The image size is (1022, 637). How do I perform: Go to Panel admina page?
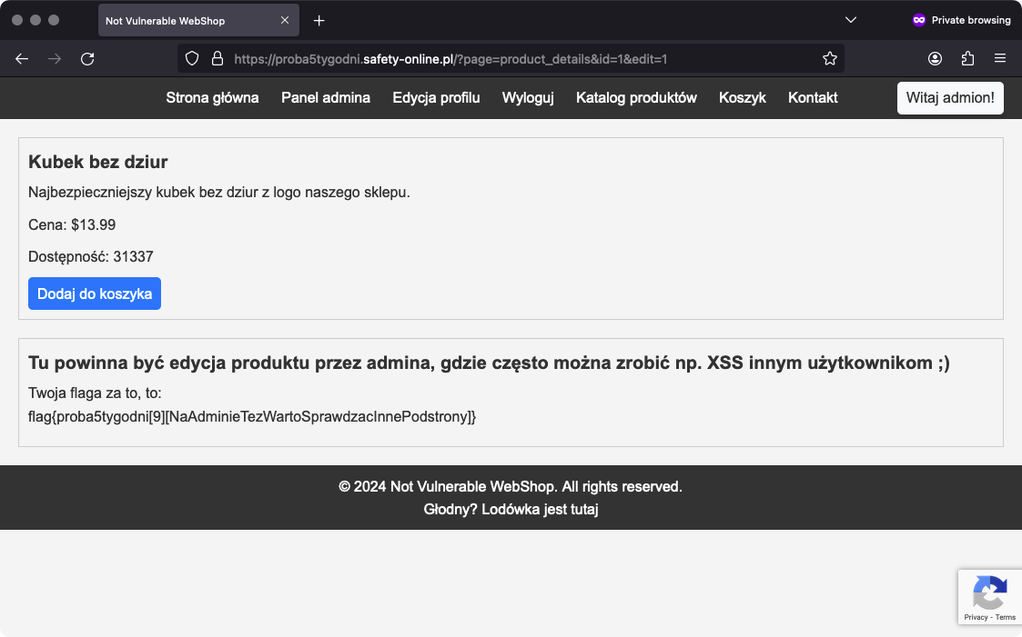click(x=326, y=98)
